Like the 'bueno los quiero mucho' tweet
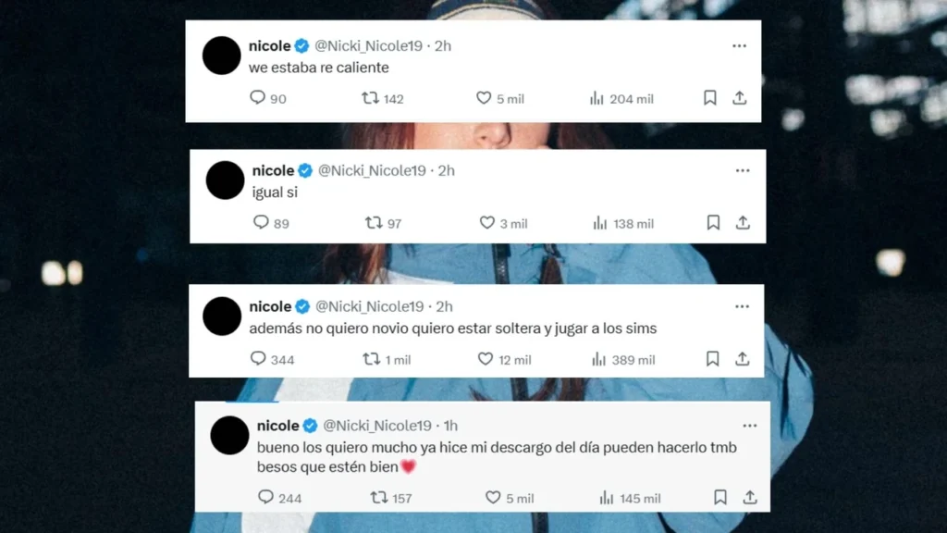The image size is (947, 533). pos(494,497)
